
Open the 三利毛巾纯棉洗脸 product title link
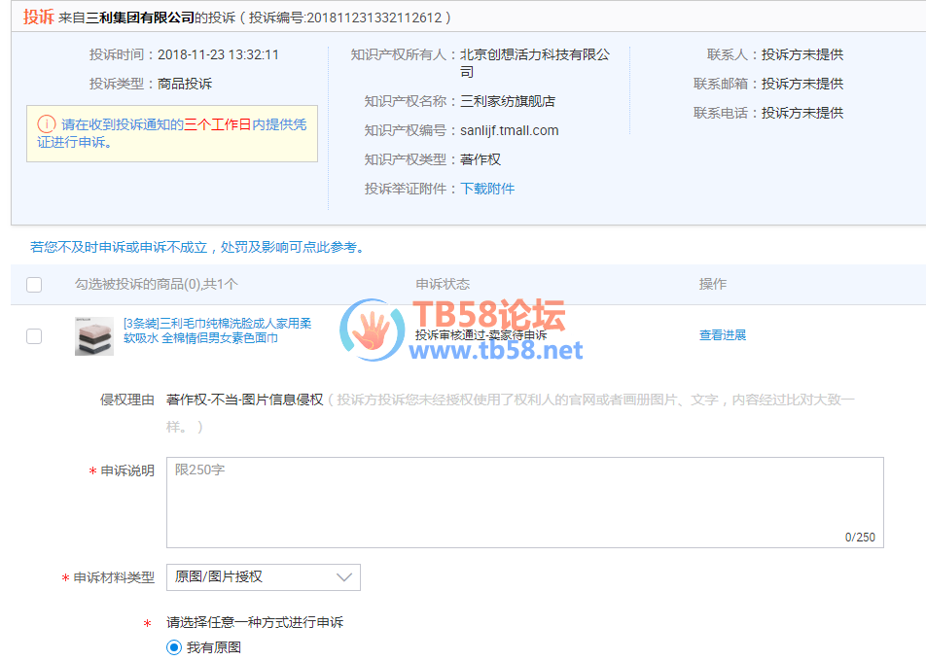pyautogui.click(x=217, y=330)
